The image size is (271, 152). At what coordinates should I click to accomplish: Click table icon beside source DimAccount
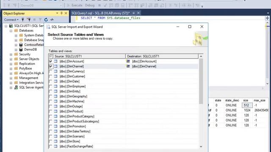pyautogui.click(x=55, y=61)
